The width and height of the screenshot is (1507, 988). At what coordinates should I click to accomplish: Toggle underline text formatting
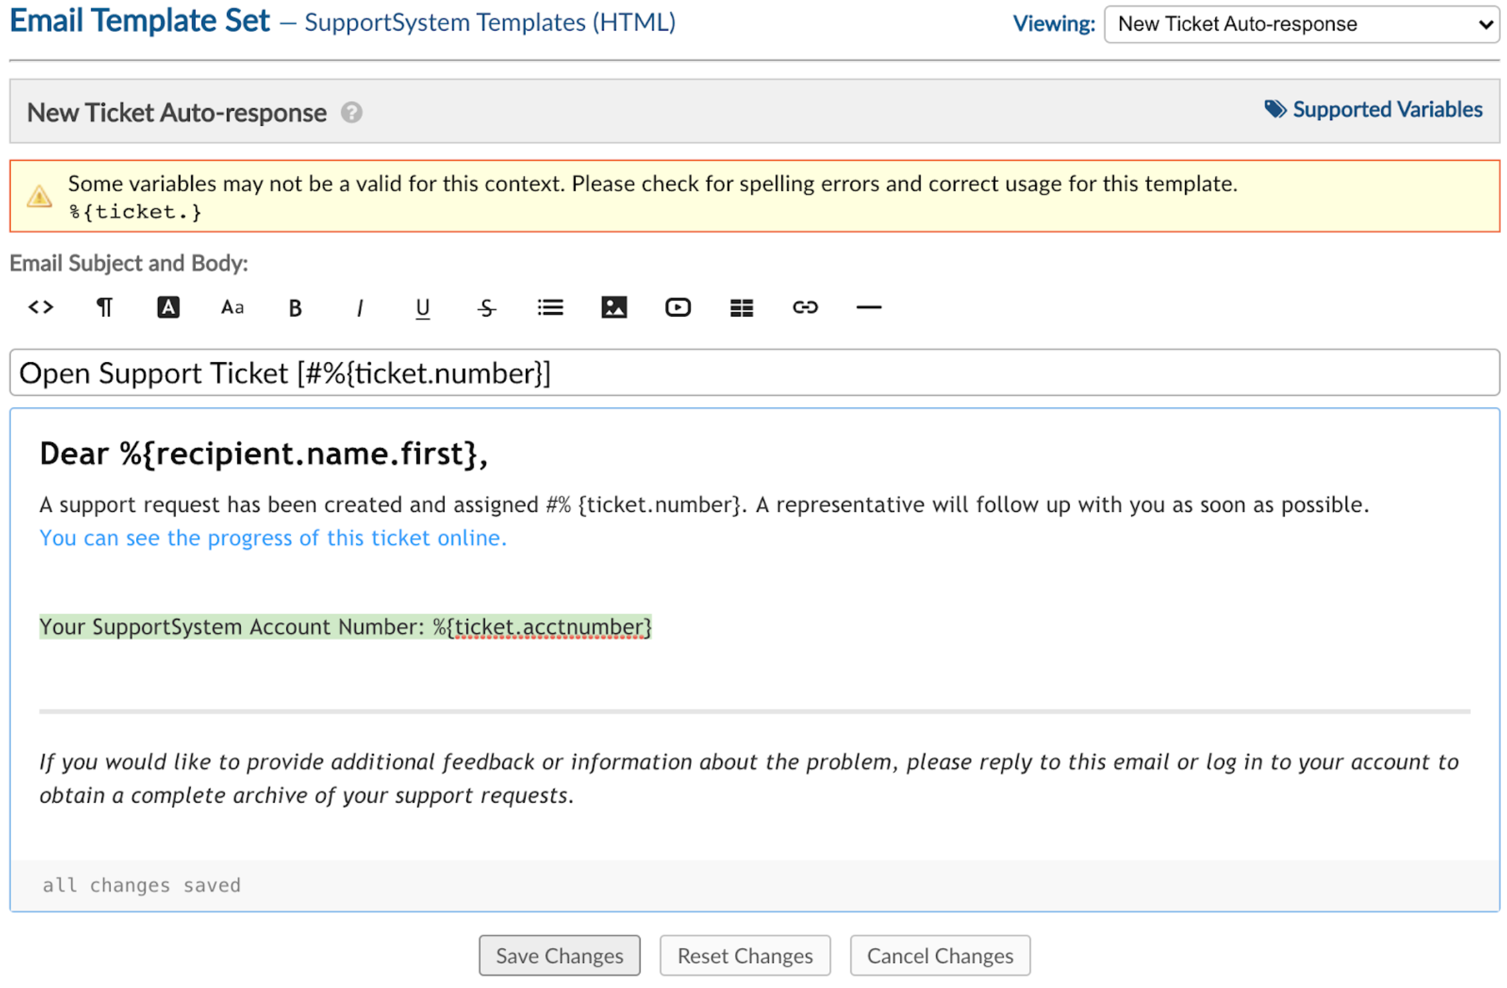click(x=423, y=307)
